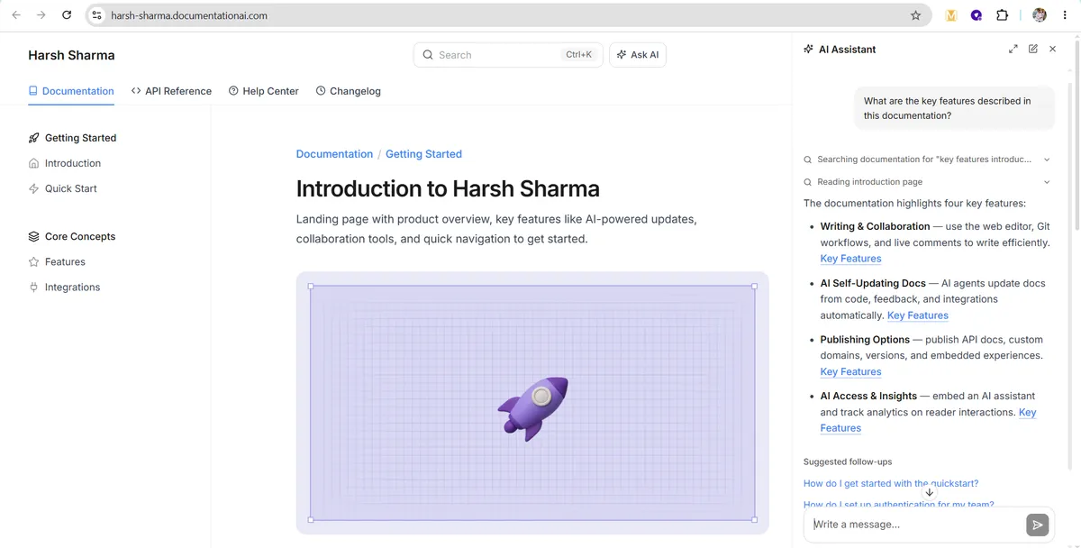The width and height of the screenshot is (1081, 548).
Task: Switch to the Documentation tab
Action: (71, 91)
